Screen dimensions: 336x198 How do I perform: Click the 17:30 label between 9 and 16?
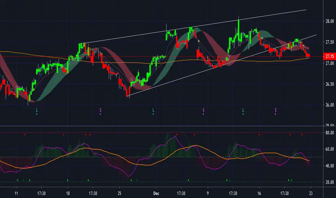233,194
